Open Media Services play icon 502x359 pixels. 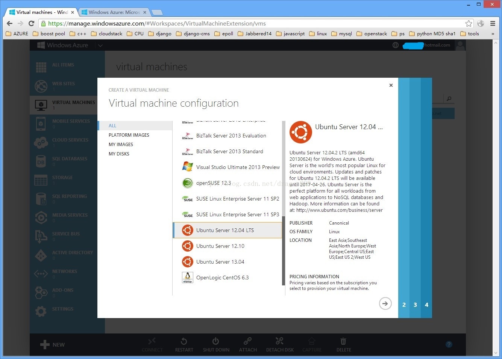point(41,218)
